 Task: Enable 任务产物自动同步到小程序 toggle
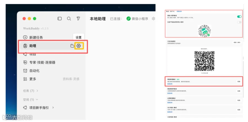tap(239, 22)
